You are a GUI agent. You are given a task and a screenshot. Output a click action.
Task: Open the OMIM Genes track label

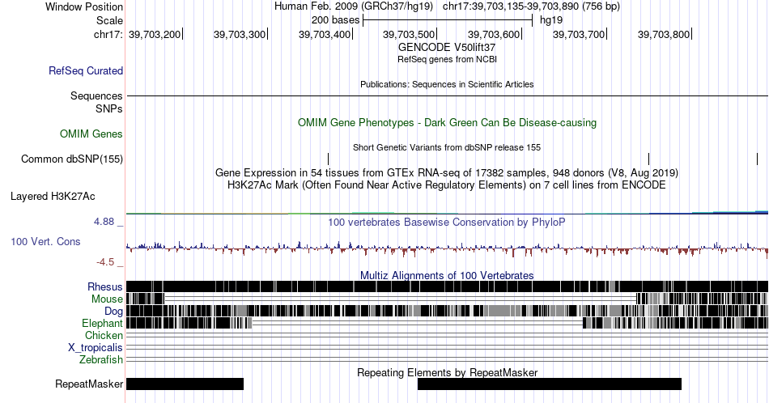click(91, 134)
